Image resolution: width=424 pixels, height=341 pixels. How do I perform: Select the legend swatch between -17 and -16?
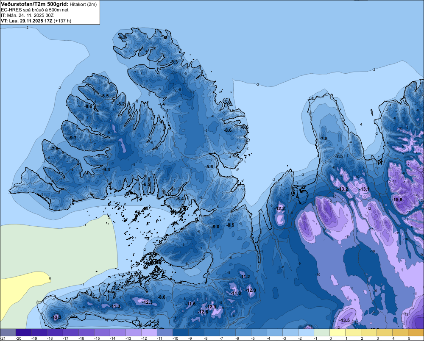point(70,333)
